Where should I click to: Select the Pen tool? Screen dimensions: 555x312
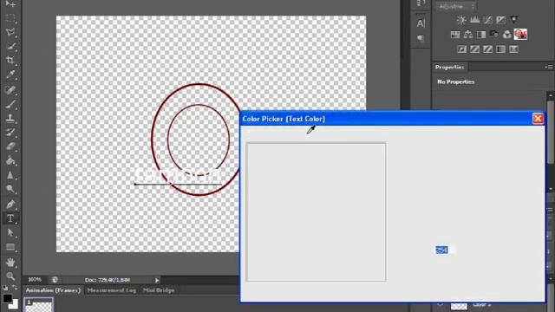coord(10,205)
